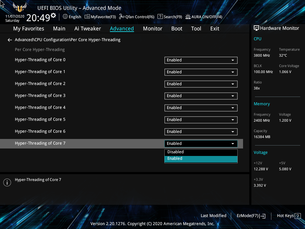Image resolution: width=305 pixels, height=229 pixels.
Task: Click the +12V reading 12.288 V
Action: 261,169
